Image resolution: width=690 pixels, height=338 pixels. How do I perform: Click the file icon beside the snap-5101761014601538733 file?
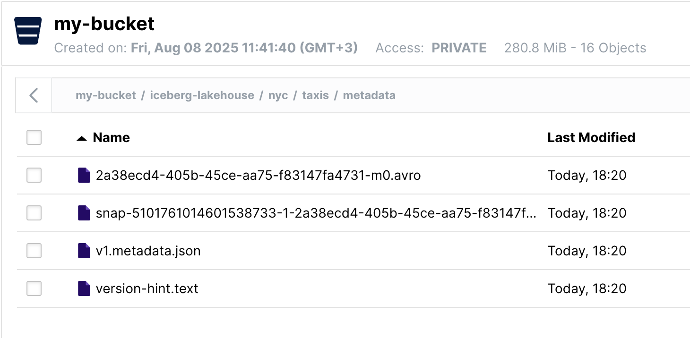click(84, 213)
